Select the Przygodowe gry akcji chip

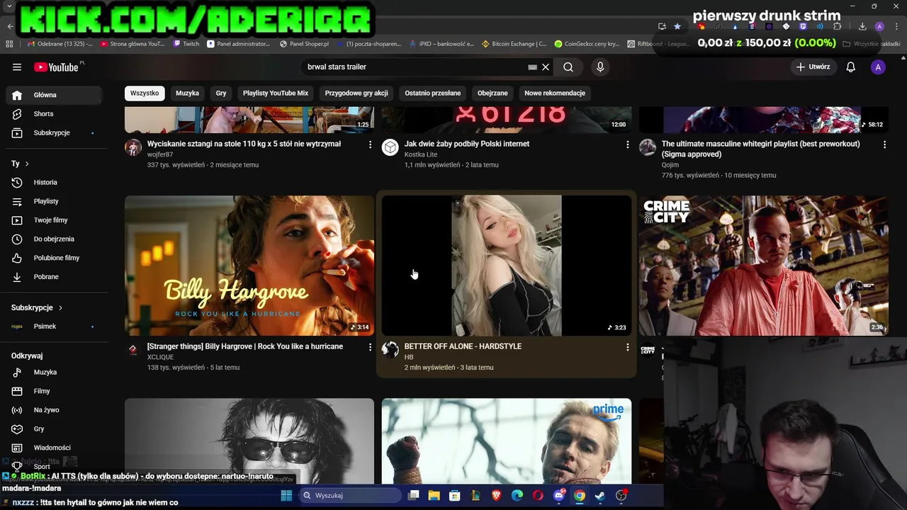tap(356, 93)
